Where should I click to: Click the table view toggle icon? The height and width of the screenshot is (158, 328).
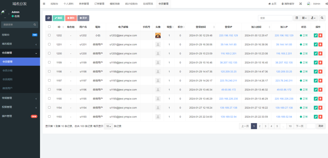297,18
